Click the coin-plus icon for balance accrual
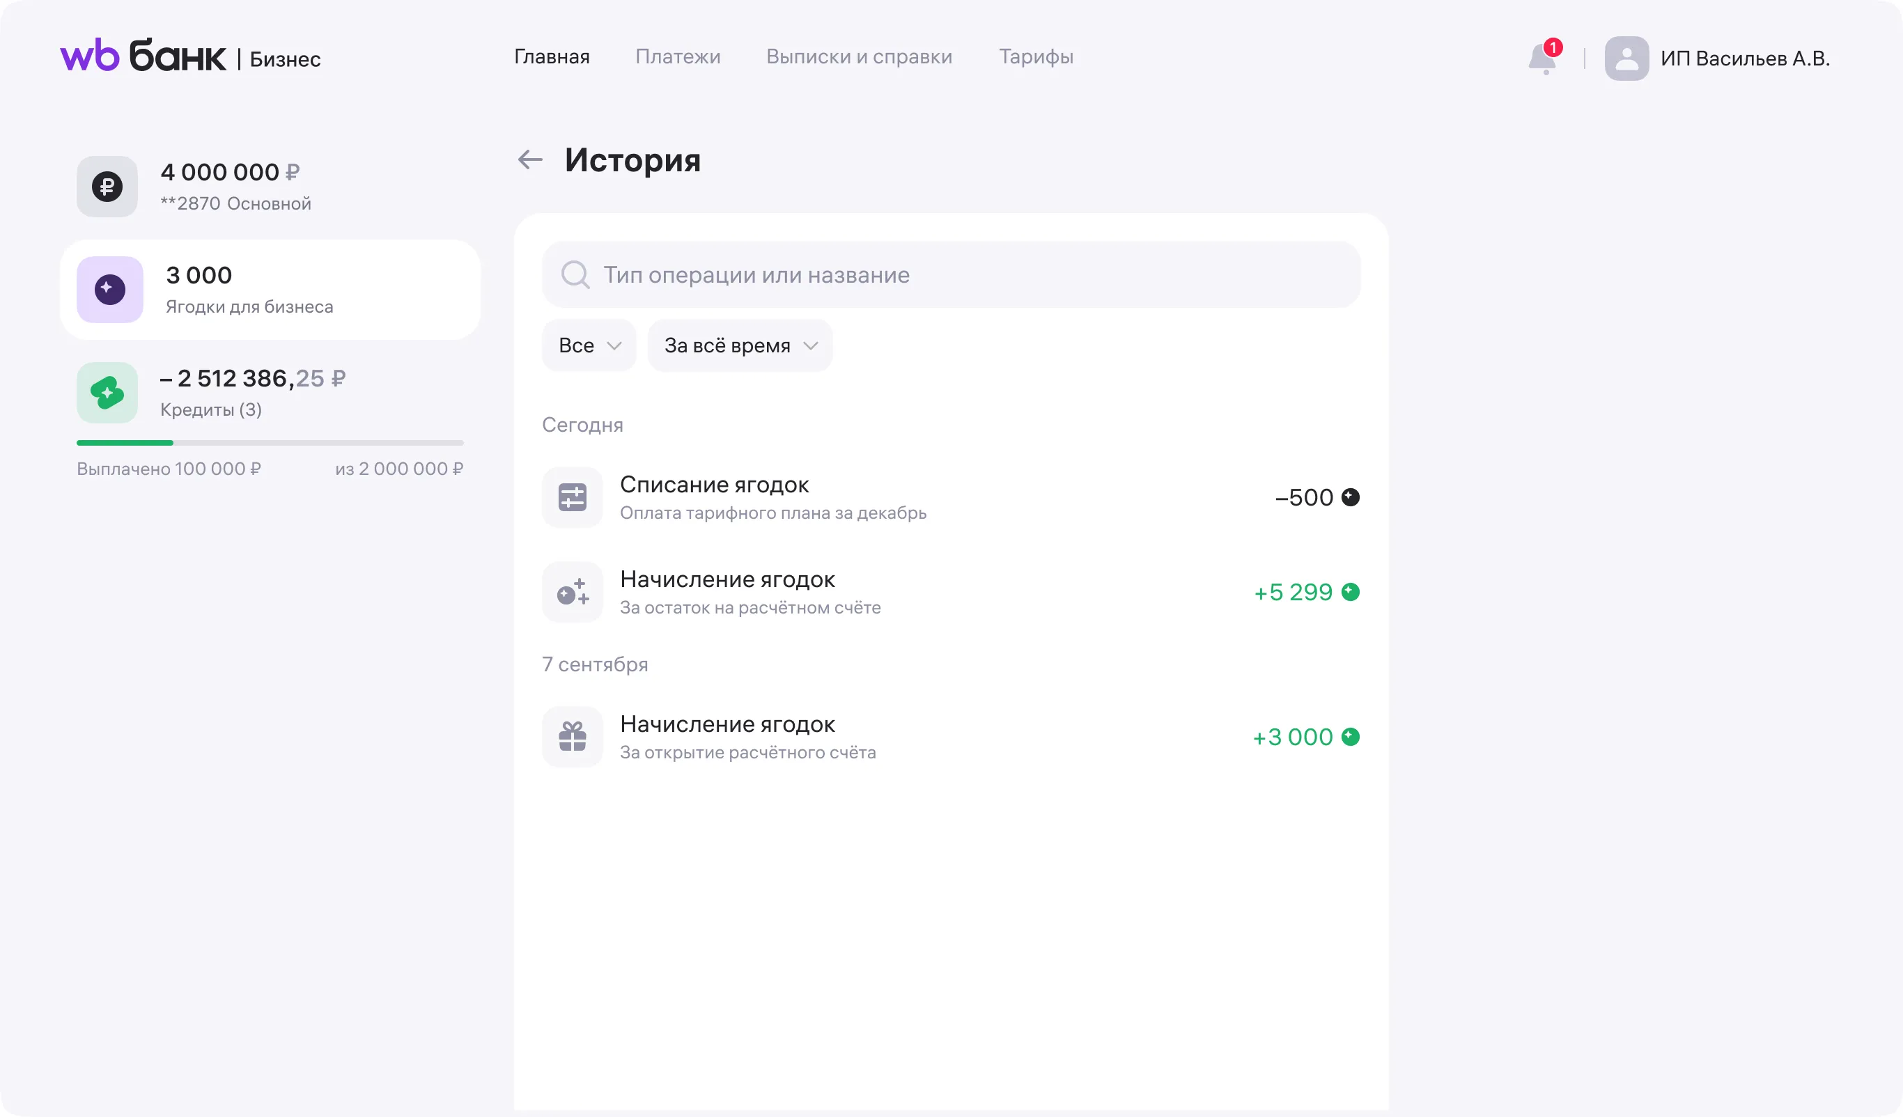The width and height of the screenshot is (1903, 1117). (573, 593)
